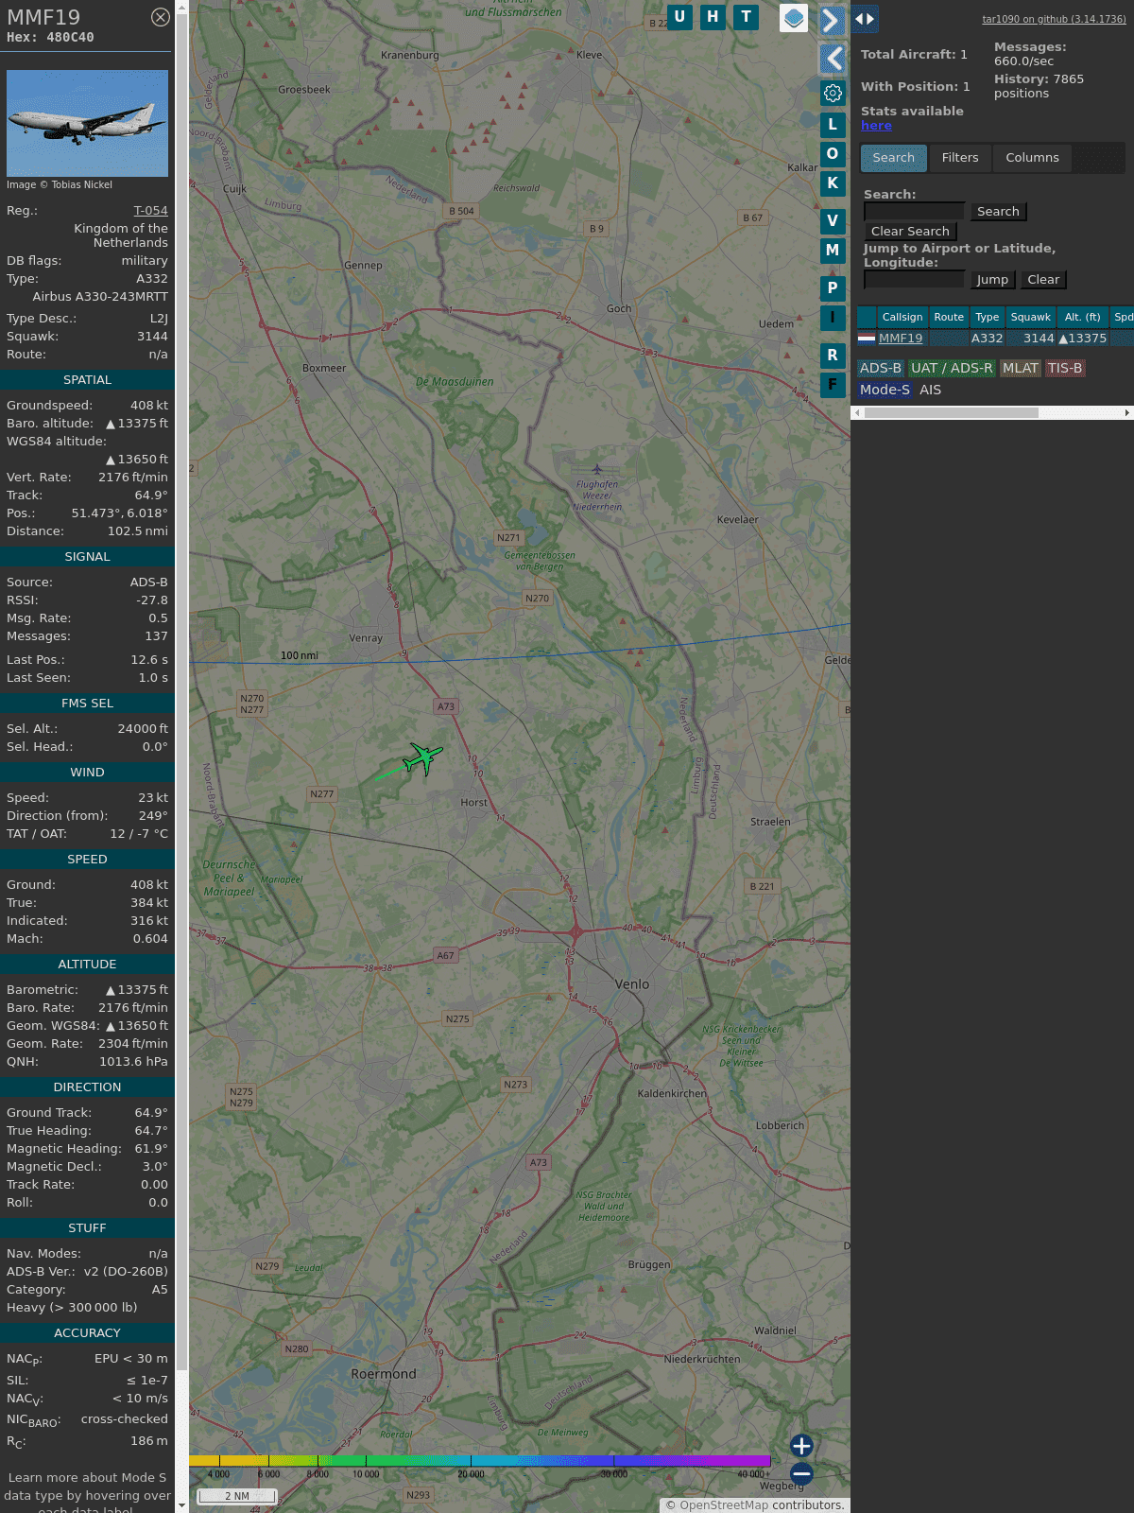1134x1513 pixels.
Task: Open registration link T-054
Action: pyautogui.click(x=150, y=211)
